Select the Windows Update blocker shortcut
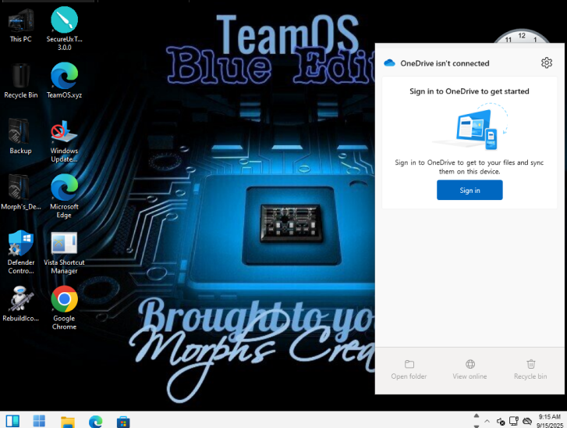The image size is (567, 428). click(x=65, y=141)
